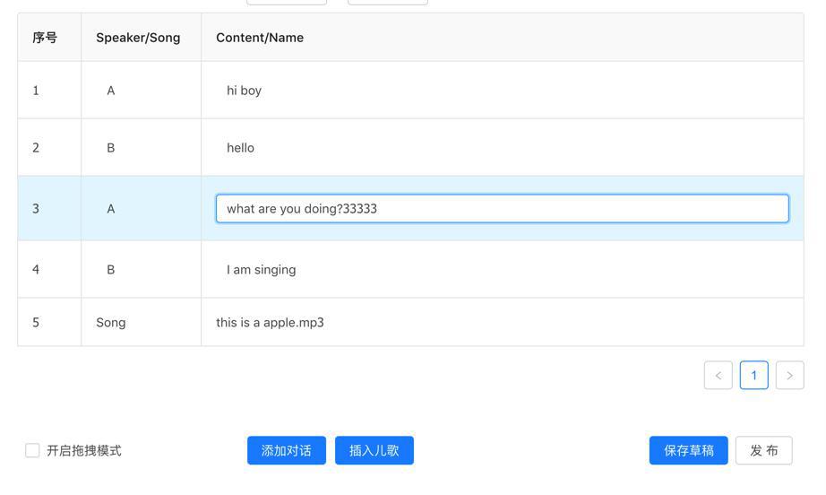The height and width of the screenshot is (495, 826).
Task: Click speaker A in row 1
Action: [x=110, y=91]
